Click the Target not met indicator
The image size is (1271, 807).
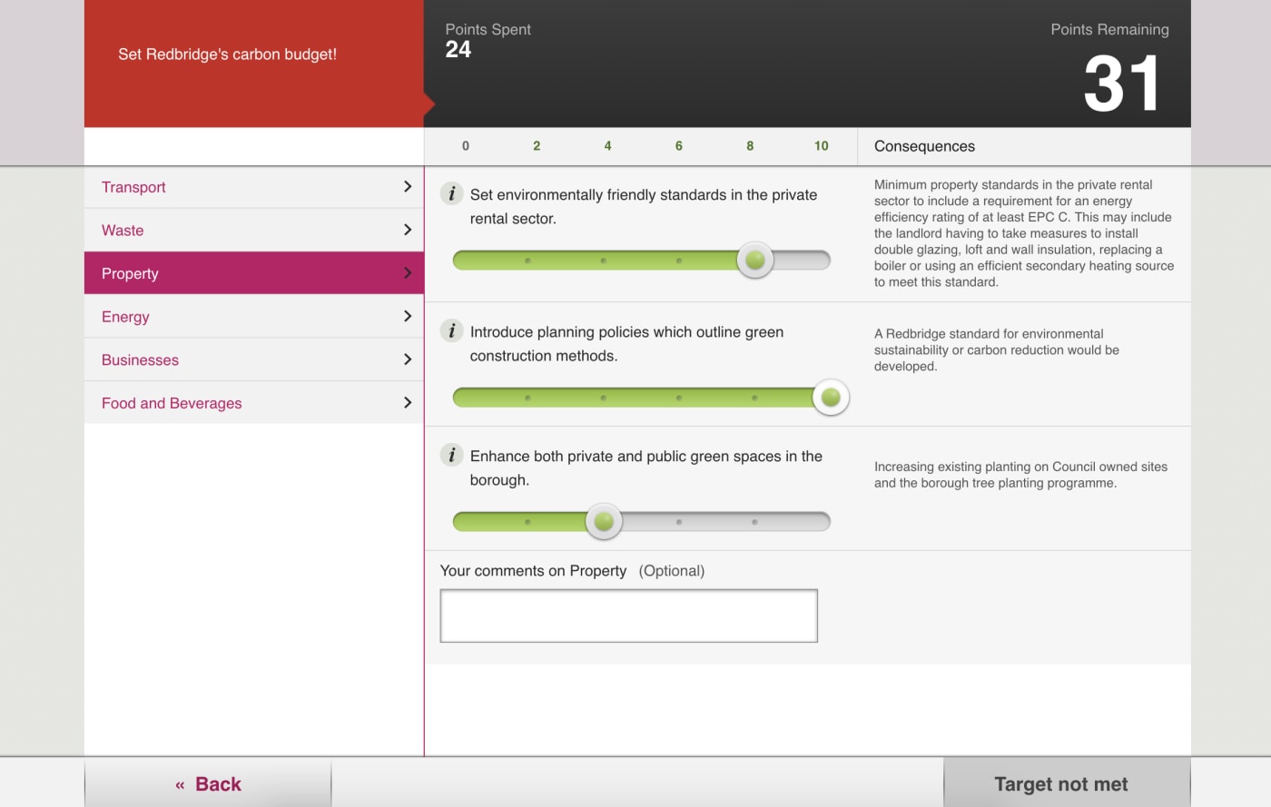(1059, 783)
